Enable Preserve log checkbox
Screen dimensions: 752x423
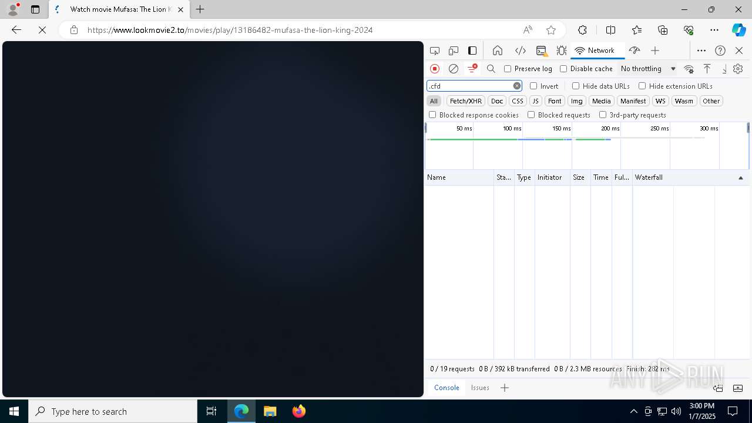[x=508, y=69]
